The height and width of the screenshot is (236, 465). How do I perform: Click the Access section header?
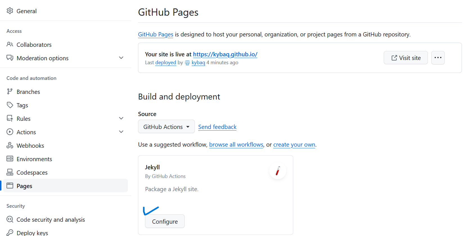point(14,31)
